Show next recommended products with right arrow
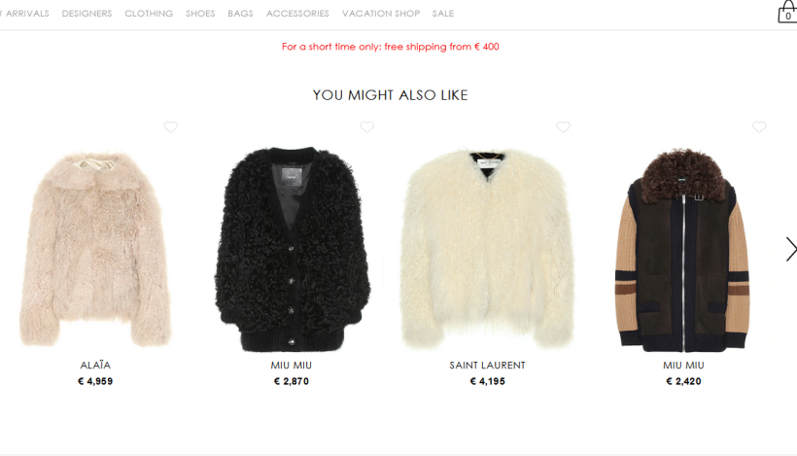Image resolution: width=797 pixels, height=456 pixels. [791, 249]
